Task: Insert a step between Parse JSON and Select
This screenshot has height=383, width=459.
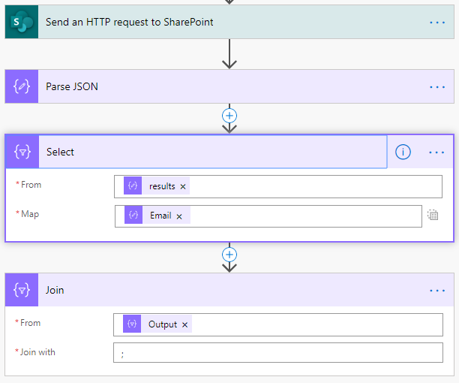Action: (229, 116)
